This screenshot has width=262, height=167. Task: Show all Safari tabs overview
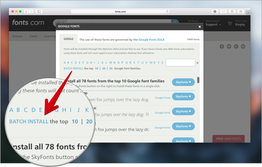point(241,11)
